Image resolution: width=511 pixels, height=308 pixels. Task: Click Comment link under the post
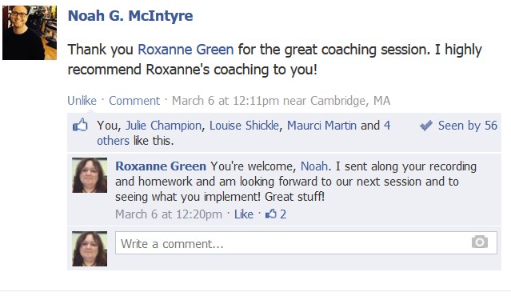click(134, 100)
